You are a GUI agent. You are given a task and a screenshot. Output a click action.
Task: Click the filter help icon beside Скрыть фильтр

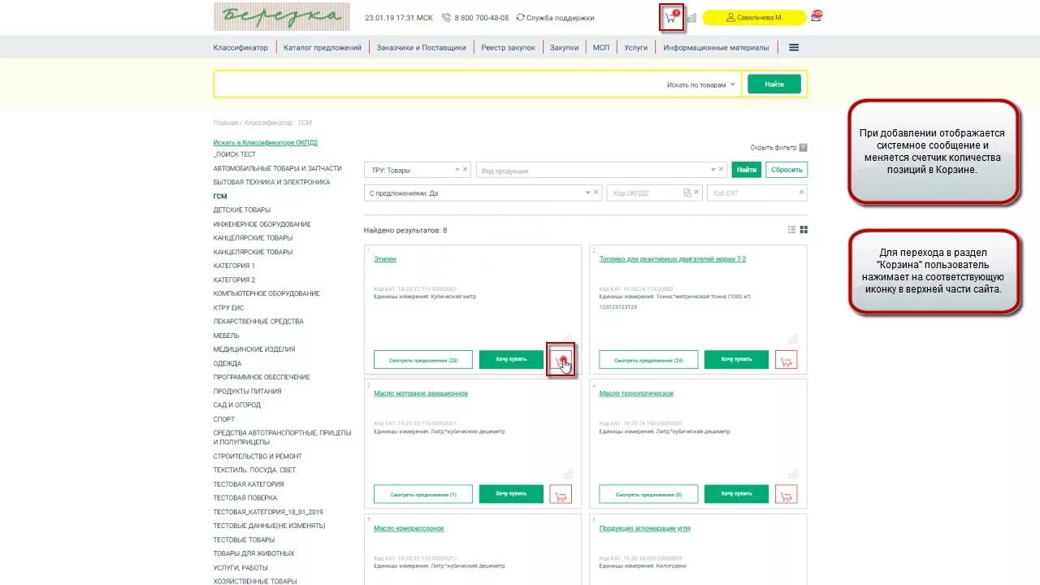pyautogui.click(x=804, y=148)
